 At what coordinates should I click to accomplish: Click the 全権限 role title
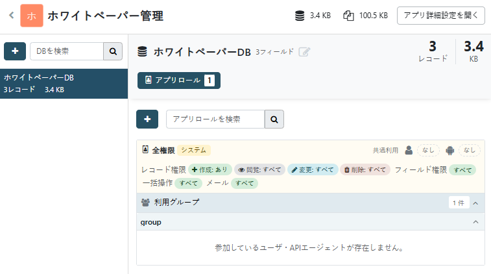163,151
